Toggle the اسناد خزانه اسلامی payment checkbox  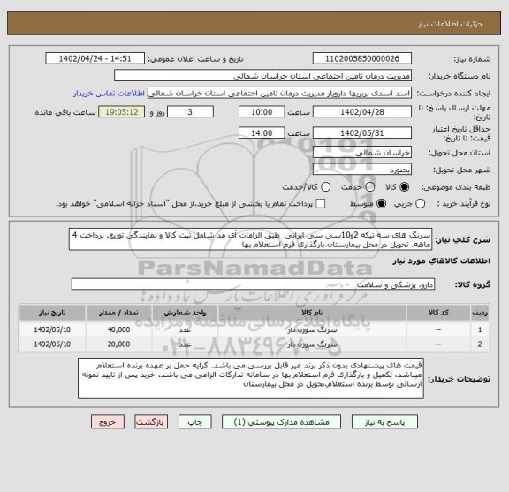point(321,204)
